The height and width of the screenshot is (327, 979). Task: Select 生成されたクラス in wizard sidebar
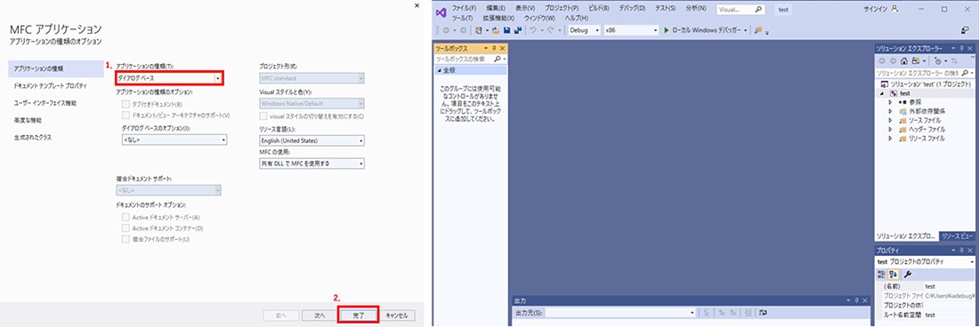coord(32,138)
